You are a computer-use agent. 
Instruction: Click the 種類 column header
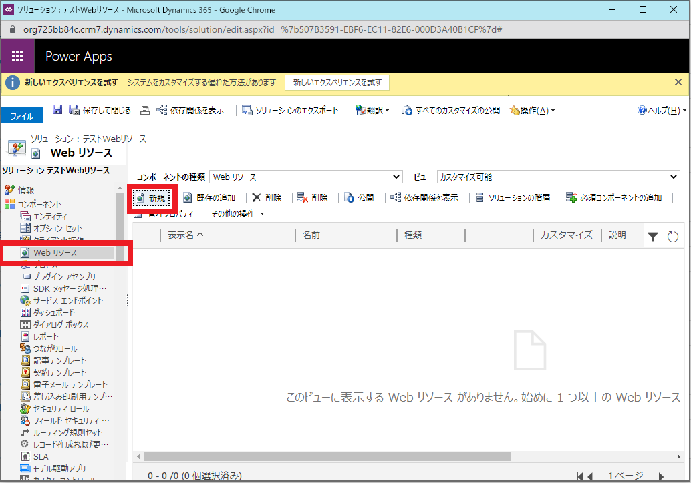(x=413, y=235)
